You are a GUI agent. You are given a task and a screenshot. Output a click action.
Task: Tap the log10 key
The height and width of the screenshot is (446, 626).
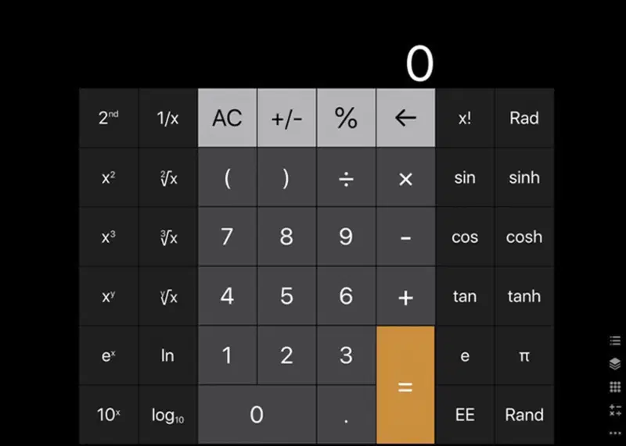tap(168, 415)
